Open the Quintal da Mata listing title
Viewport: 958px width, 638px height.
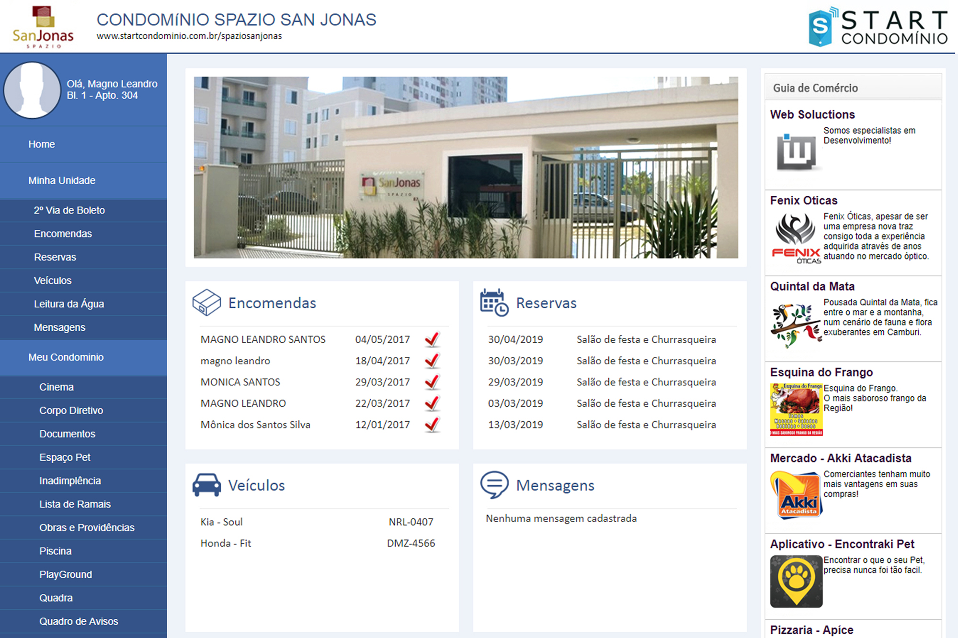(x=812, y=286)
